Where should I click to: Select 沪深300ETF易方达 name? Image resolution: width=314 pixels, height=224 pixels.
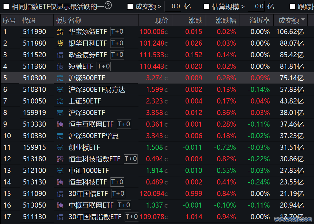pyautogui.click(x=97, y=90)
